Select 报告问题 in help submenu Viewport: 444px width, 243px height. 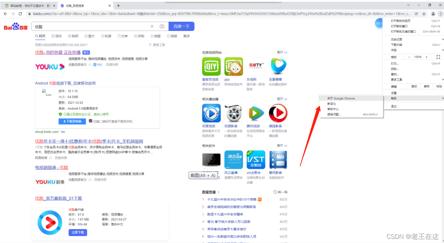(x=351, y=114)
